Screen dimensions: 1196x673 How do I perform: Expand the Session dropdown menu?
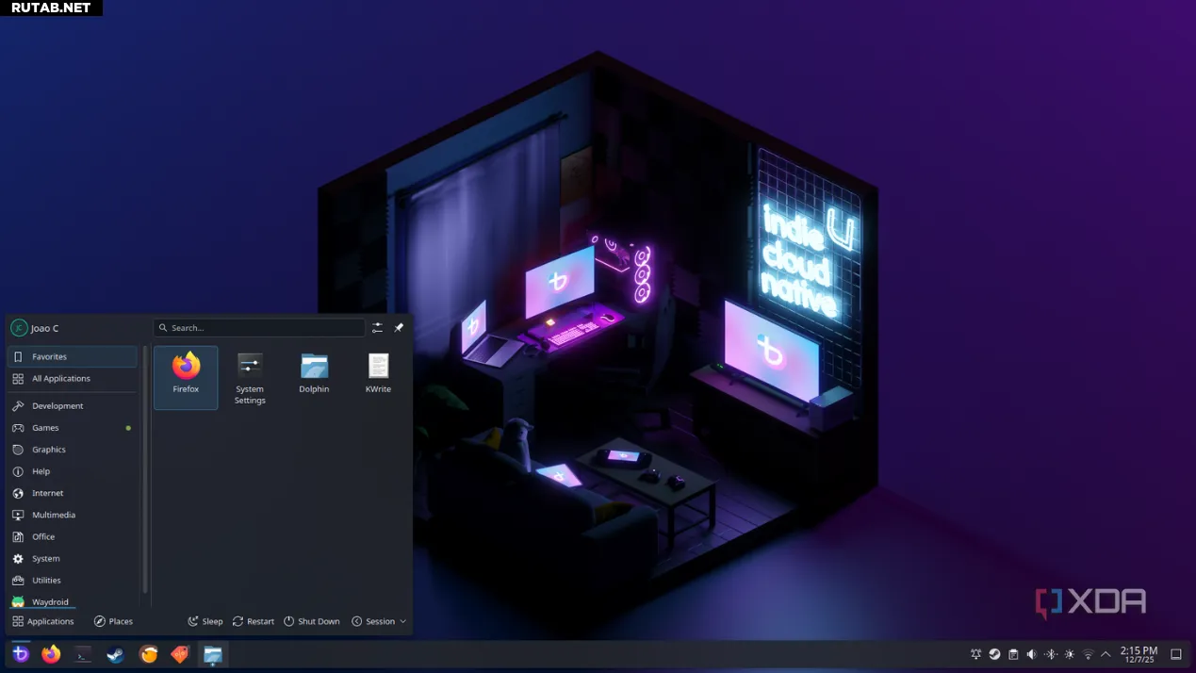(x=379, y=621)
